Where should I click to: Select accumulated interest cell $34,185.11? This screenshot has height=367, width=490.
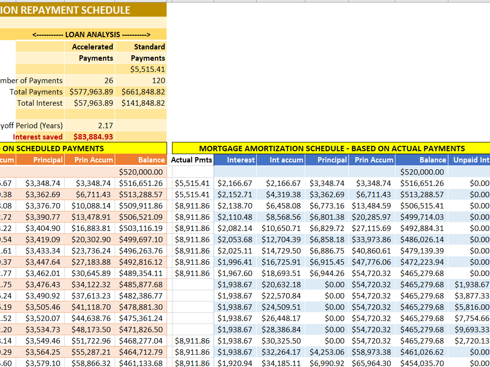tap(281, 363)
